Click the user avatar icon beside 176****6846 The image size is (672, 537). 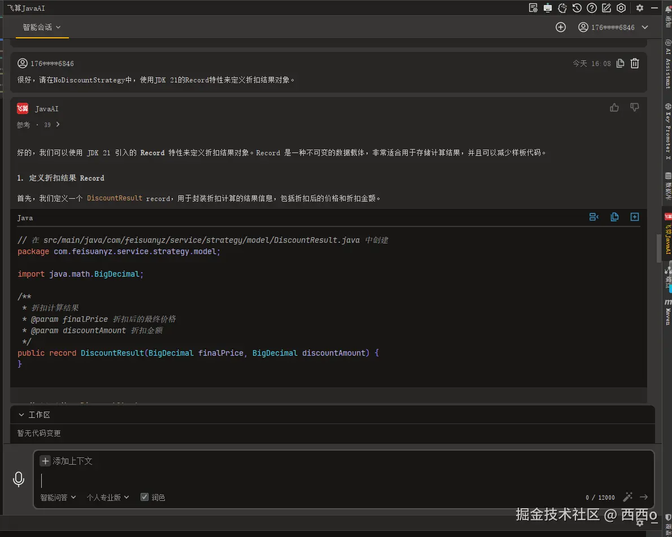coord(583,27)
